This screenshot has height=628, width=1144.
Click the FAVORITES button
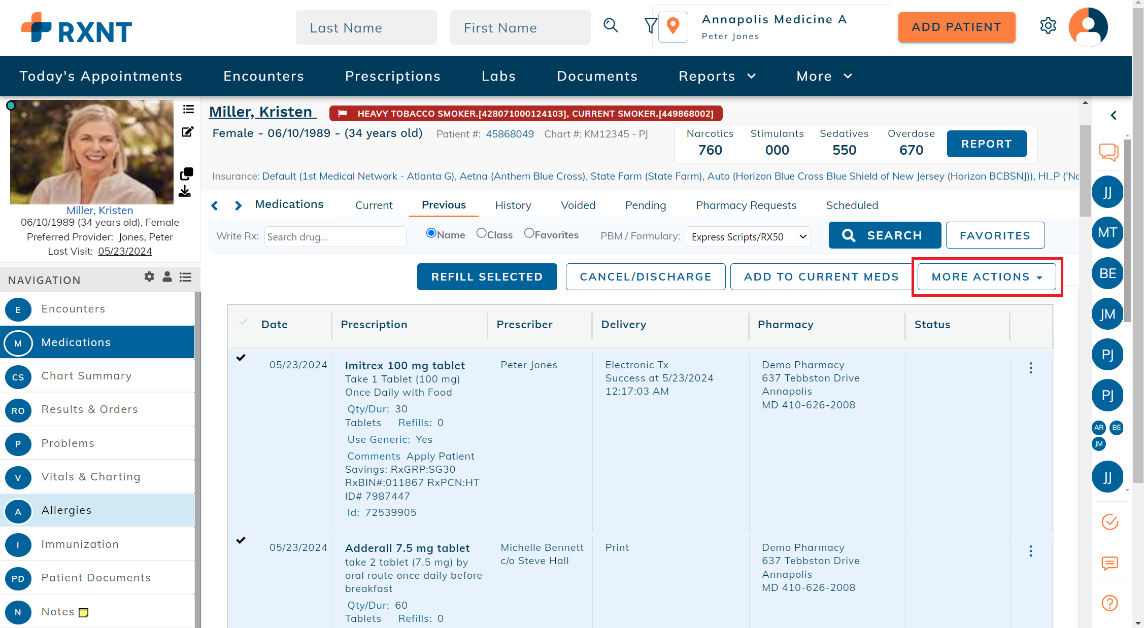[x=995, y=235]
